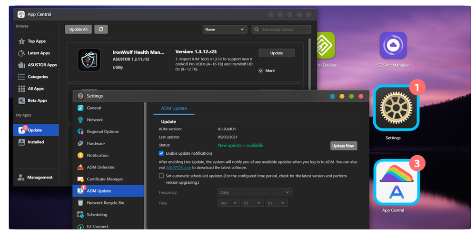
Task: Open Network Recycle Bin icon
Action: pos(80,202)
